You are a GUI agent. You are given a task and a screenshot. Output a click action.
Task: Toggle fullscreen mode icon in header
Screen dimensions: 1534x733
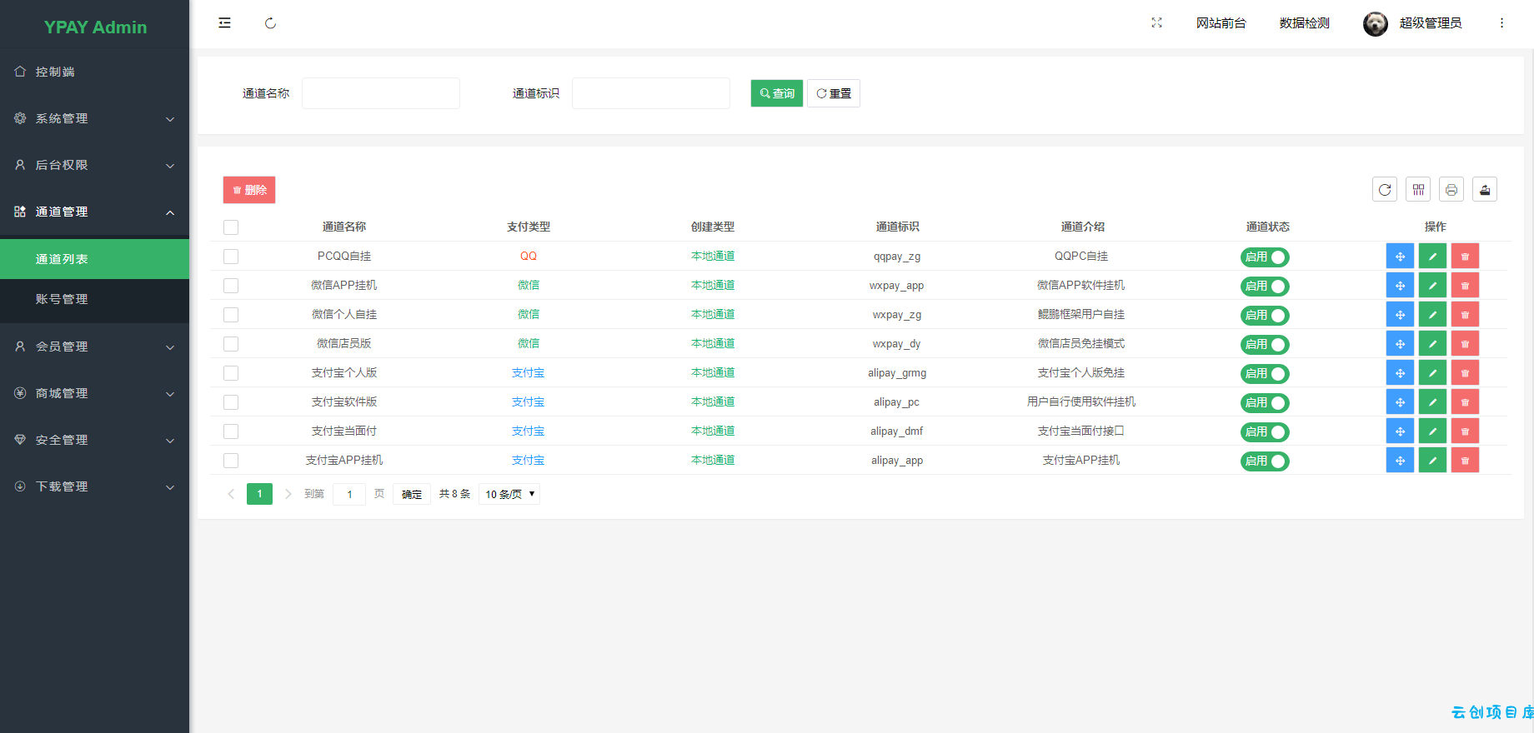click(x=1156, y=23)
